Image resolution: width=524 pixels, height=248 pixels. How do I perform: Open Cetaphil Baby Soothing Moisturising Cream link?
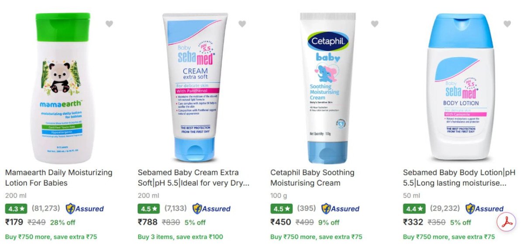click(312, 178)
